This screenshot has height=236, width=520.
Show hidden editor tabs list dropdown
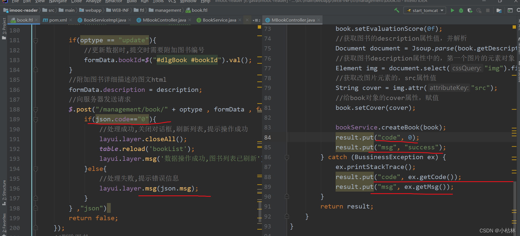click(256, 20)
